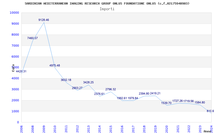Click the x-axis year 2015
The image size is (214, 134).
coord(111,129)
